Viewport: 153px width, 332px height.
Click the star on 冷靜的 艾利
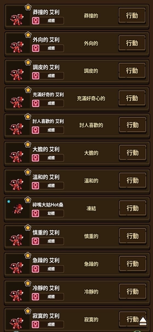(x=28, y=283)
